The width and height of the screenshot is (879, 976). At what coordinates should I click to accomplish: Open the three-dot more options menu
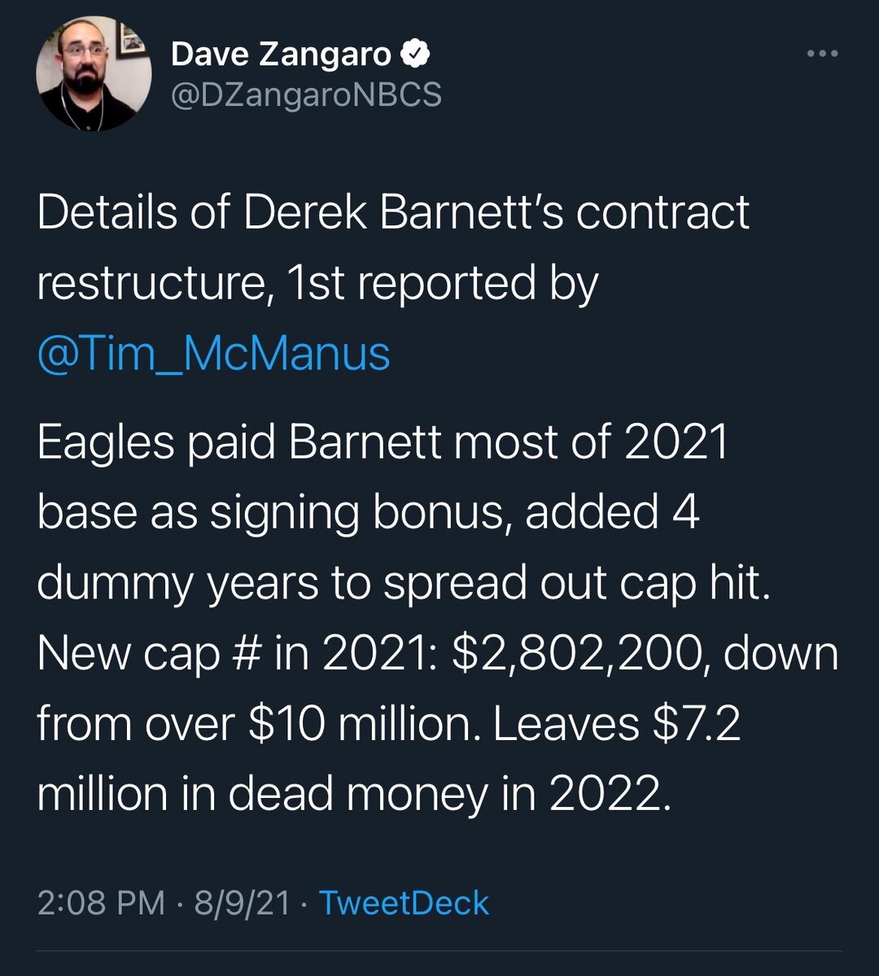[x=822, y=54]
